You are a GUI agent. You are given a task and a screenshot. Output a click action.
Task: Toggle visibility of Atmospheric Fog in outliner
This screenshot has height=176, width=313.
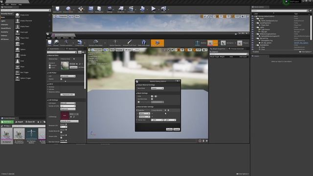point(252,41)
